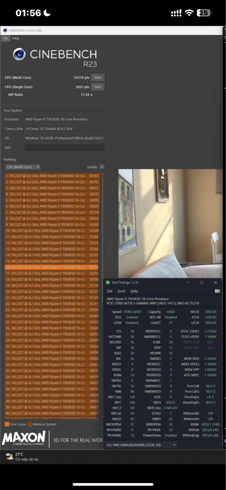Click the Identical System legend swatch
Screen dimensions: 226x490
coord(29,424)
